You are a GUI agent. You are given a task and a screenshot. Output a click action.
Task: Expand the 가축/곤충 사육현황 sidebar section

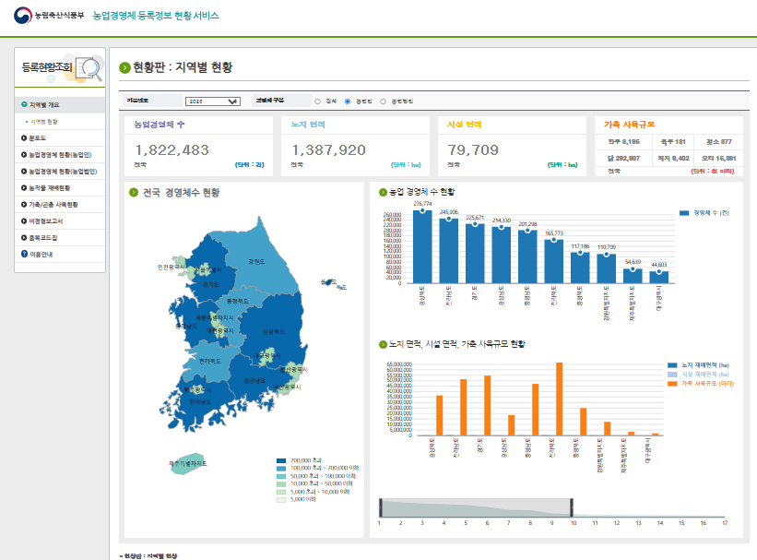click(x=60, y=205)
